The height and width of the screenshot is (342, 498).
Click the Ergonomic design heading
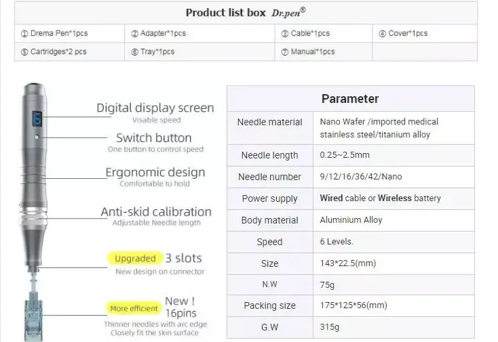155,173
